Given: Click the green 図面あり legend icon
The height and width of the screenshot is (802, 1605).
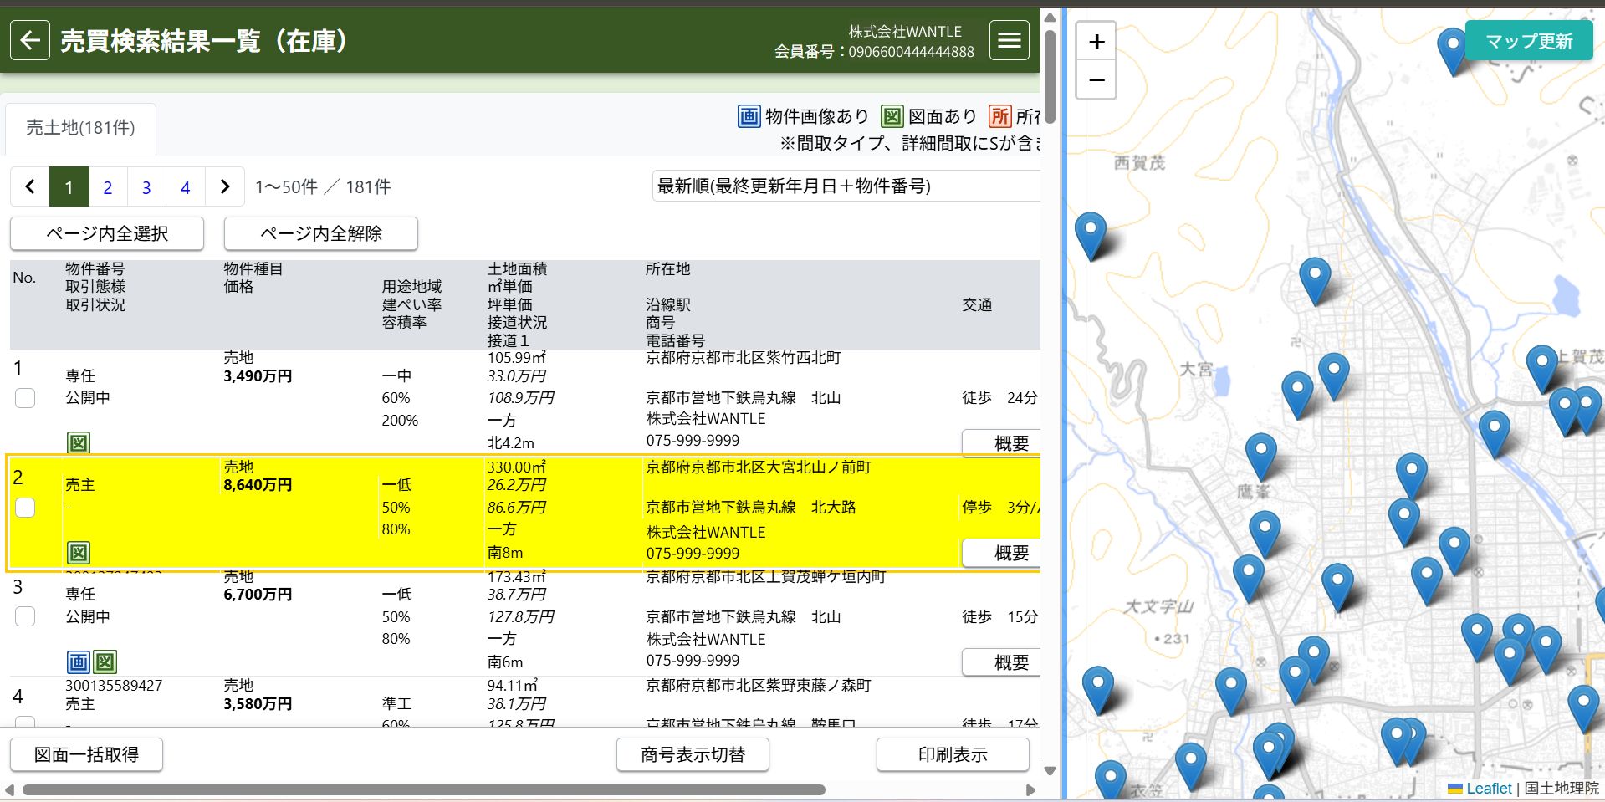Looking at the screenshot, I should pyautogui.click(x=892, y=116).
